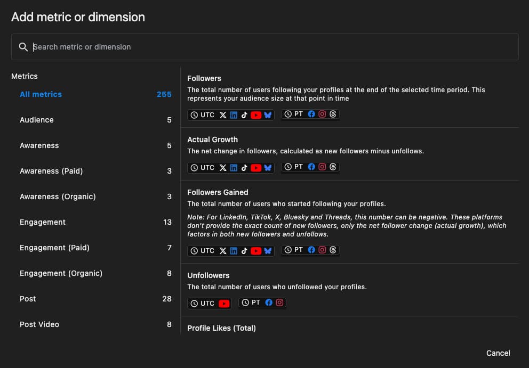Choose the Followers metric
Image resolution: width=529 pixels, height=368 pixels.
tap(204, 78)
